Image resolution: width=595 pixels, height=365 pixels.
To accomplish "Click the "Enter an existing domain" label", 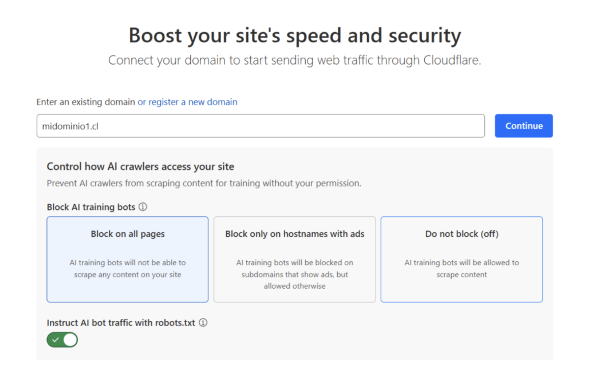I will pos(86,102).
